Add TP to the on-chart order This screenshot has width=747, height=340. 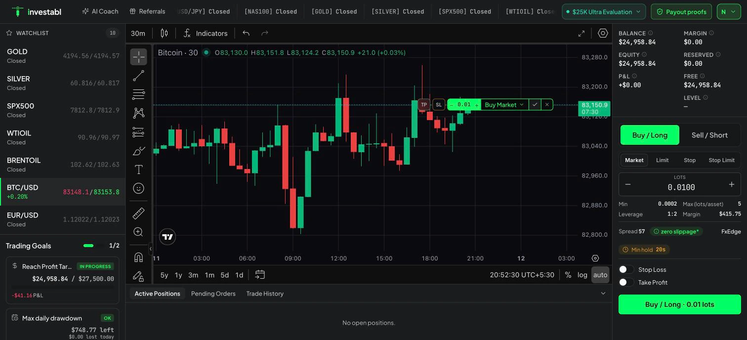pos(424,104)
